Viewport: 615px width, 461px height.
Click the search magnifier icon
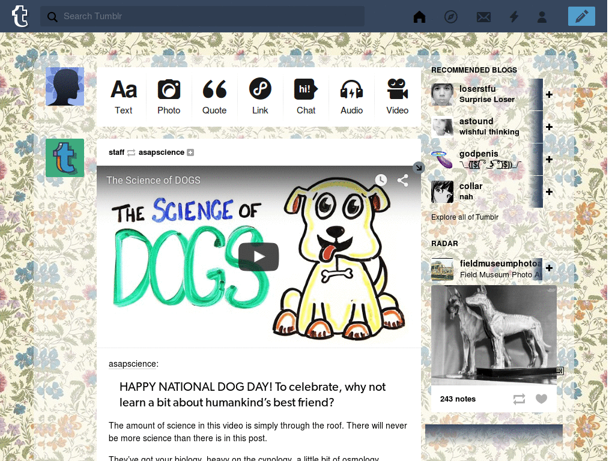tap(52, 16)
